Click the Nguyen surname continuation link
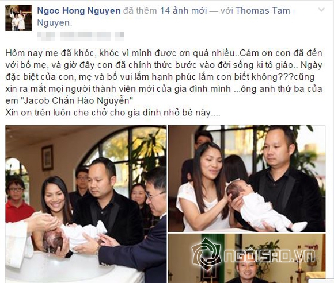Image resolution: width=334 pixels, height=283 pixels. (54, 22)
